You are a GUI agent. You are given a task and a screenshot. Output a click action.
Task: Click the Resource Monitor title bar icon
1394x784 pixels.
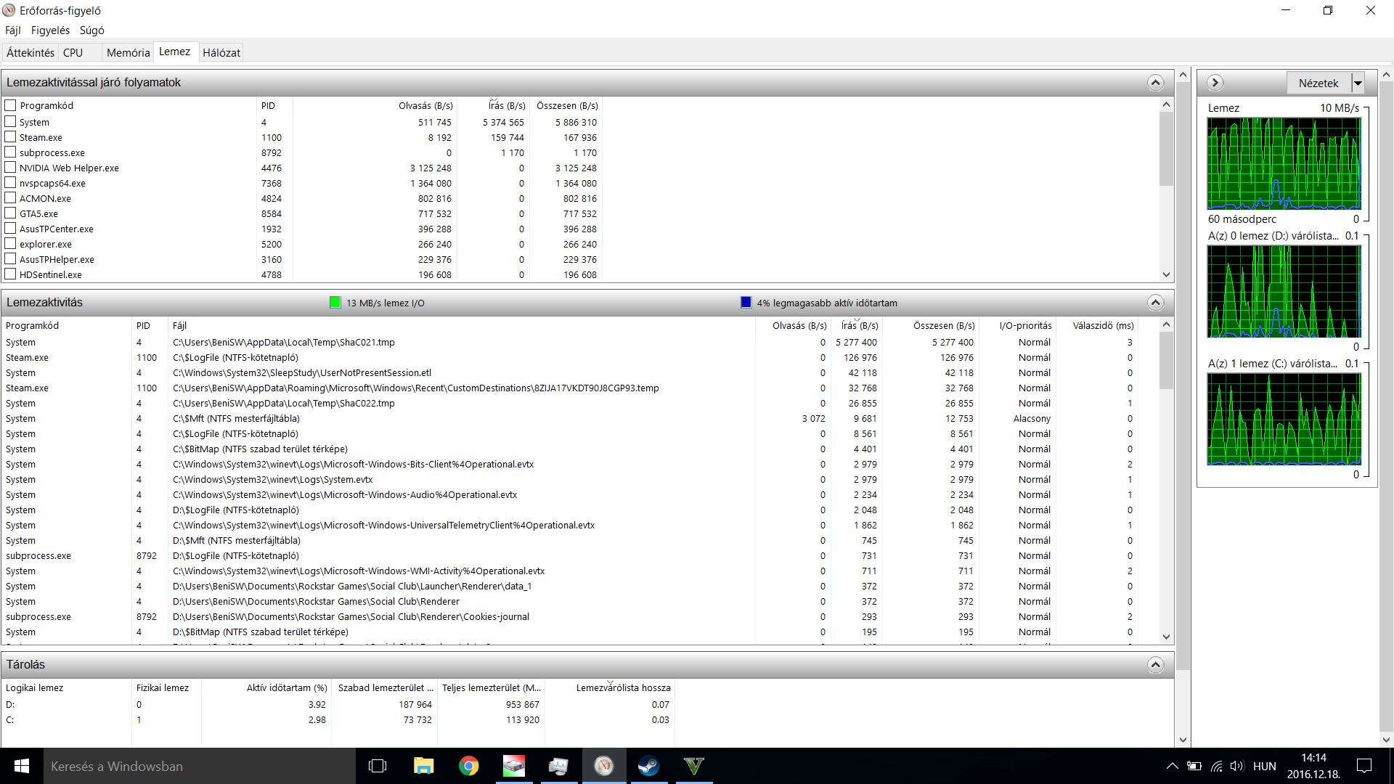coord(9,10)
